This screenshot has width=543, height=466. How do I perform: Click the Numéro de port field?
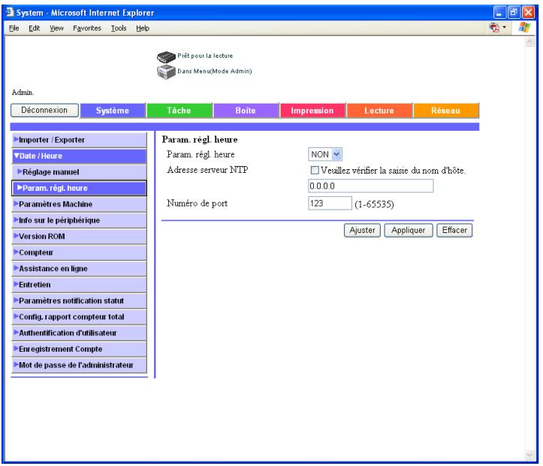[330, 203]
